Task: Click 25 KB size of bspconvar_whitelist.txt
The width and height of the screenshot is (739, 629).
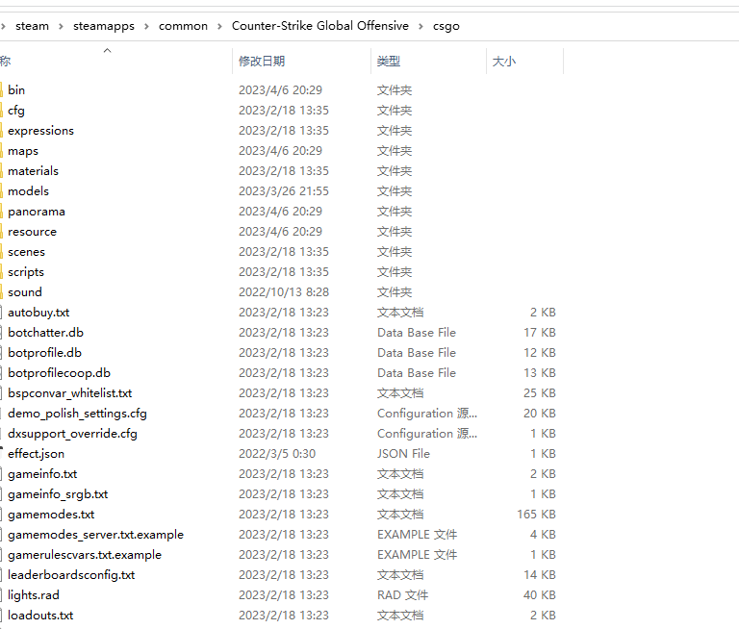Action: 540,393
